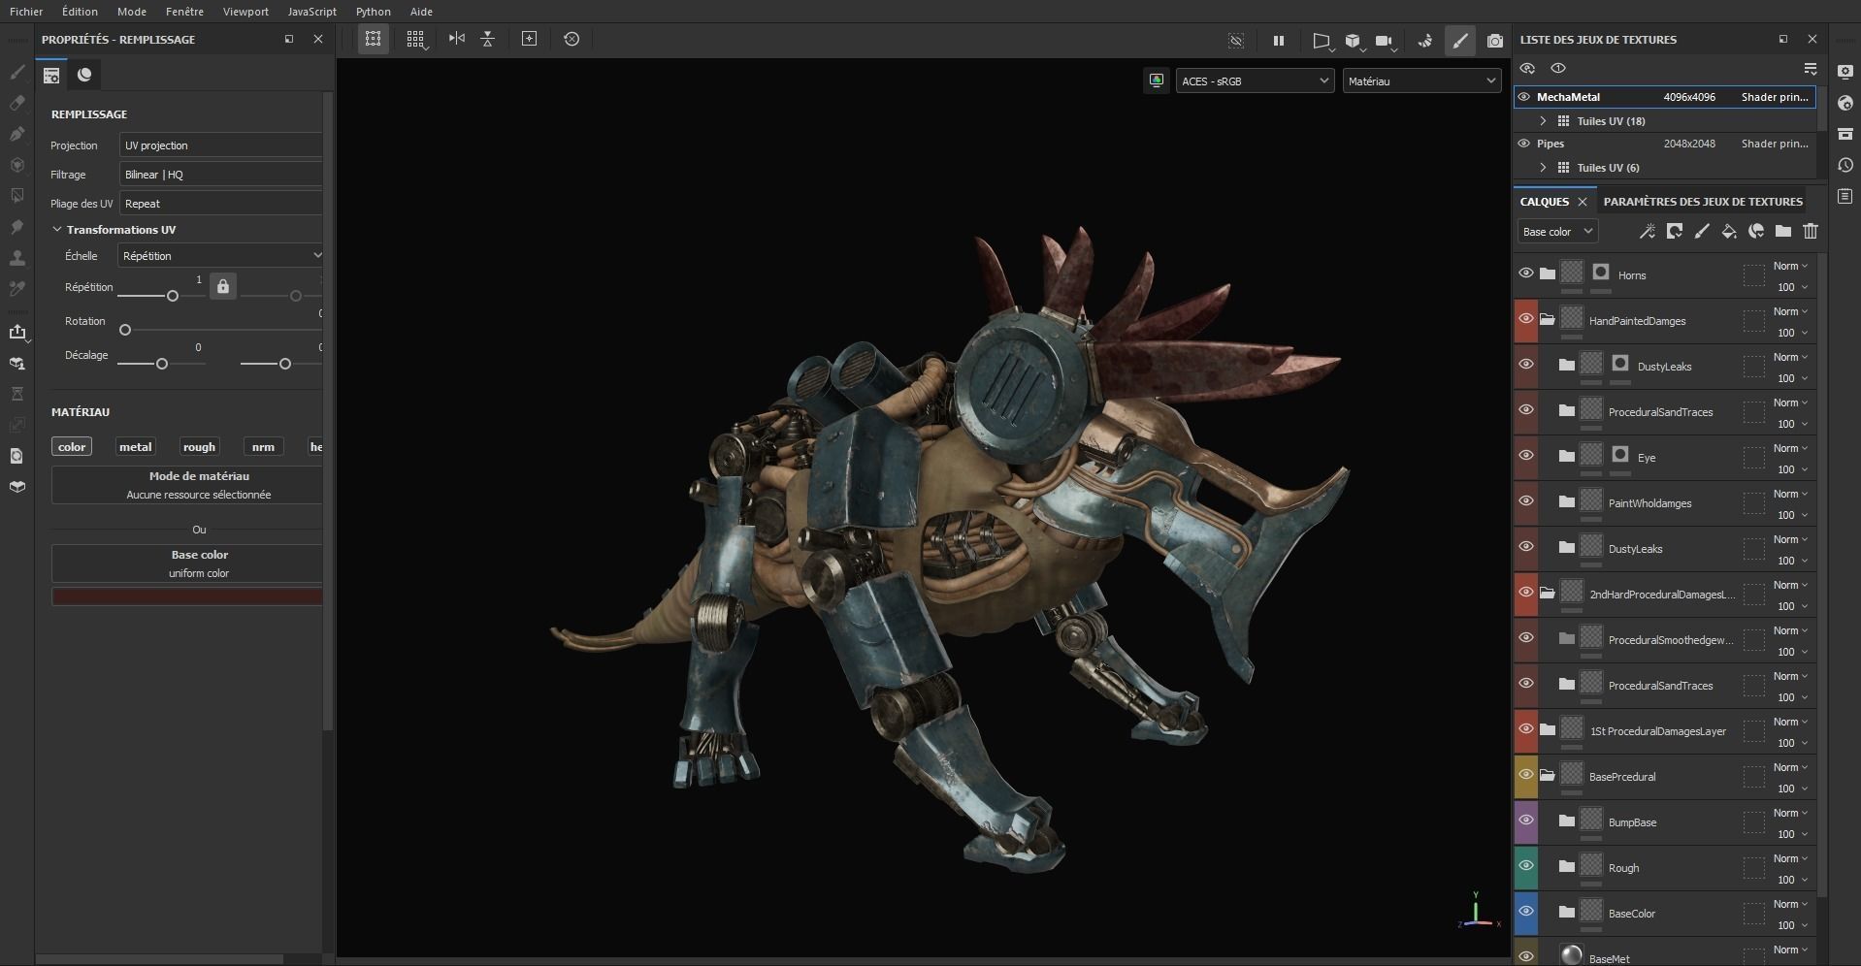Open the ACES - sRGB dropdown
The height and width of the screenshot is (966, 1861).
point(1255,81)
